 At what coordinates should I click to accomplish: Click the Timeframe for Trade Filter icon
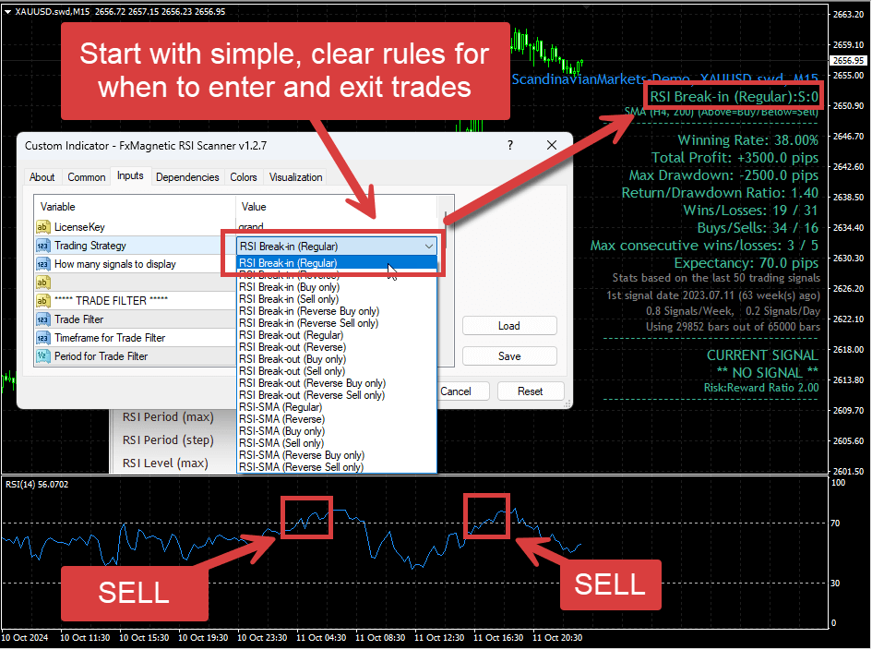(42, 338)
